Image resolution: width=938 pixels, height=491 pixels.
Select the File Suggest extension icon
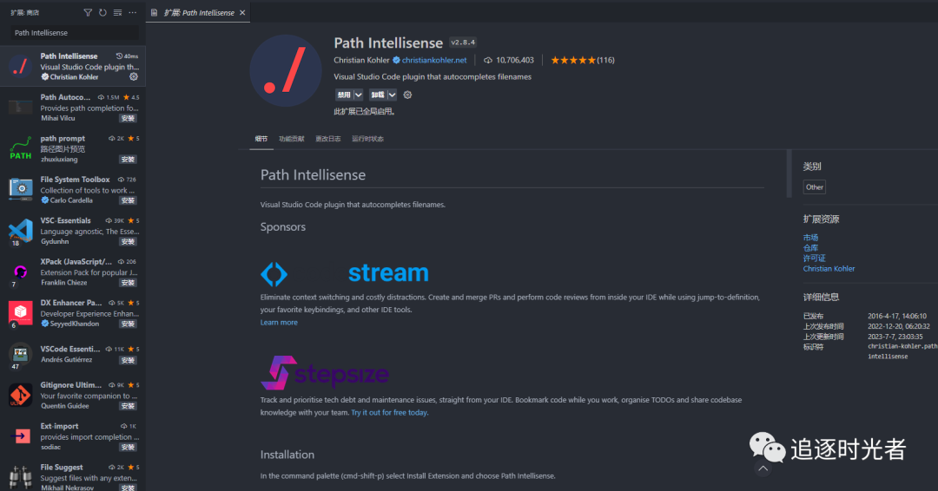20,477
